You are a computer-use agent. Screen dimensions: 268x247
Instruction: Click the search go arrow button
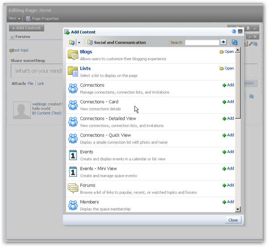223,42
